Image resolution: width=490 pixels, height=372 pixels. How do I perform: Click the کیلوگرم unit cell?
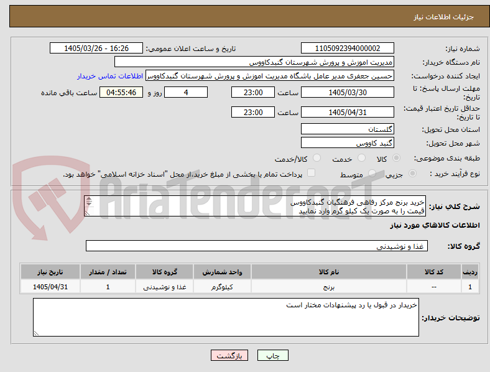222,287
